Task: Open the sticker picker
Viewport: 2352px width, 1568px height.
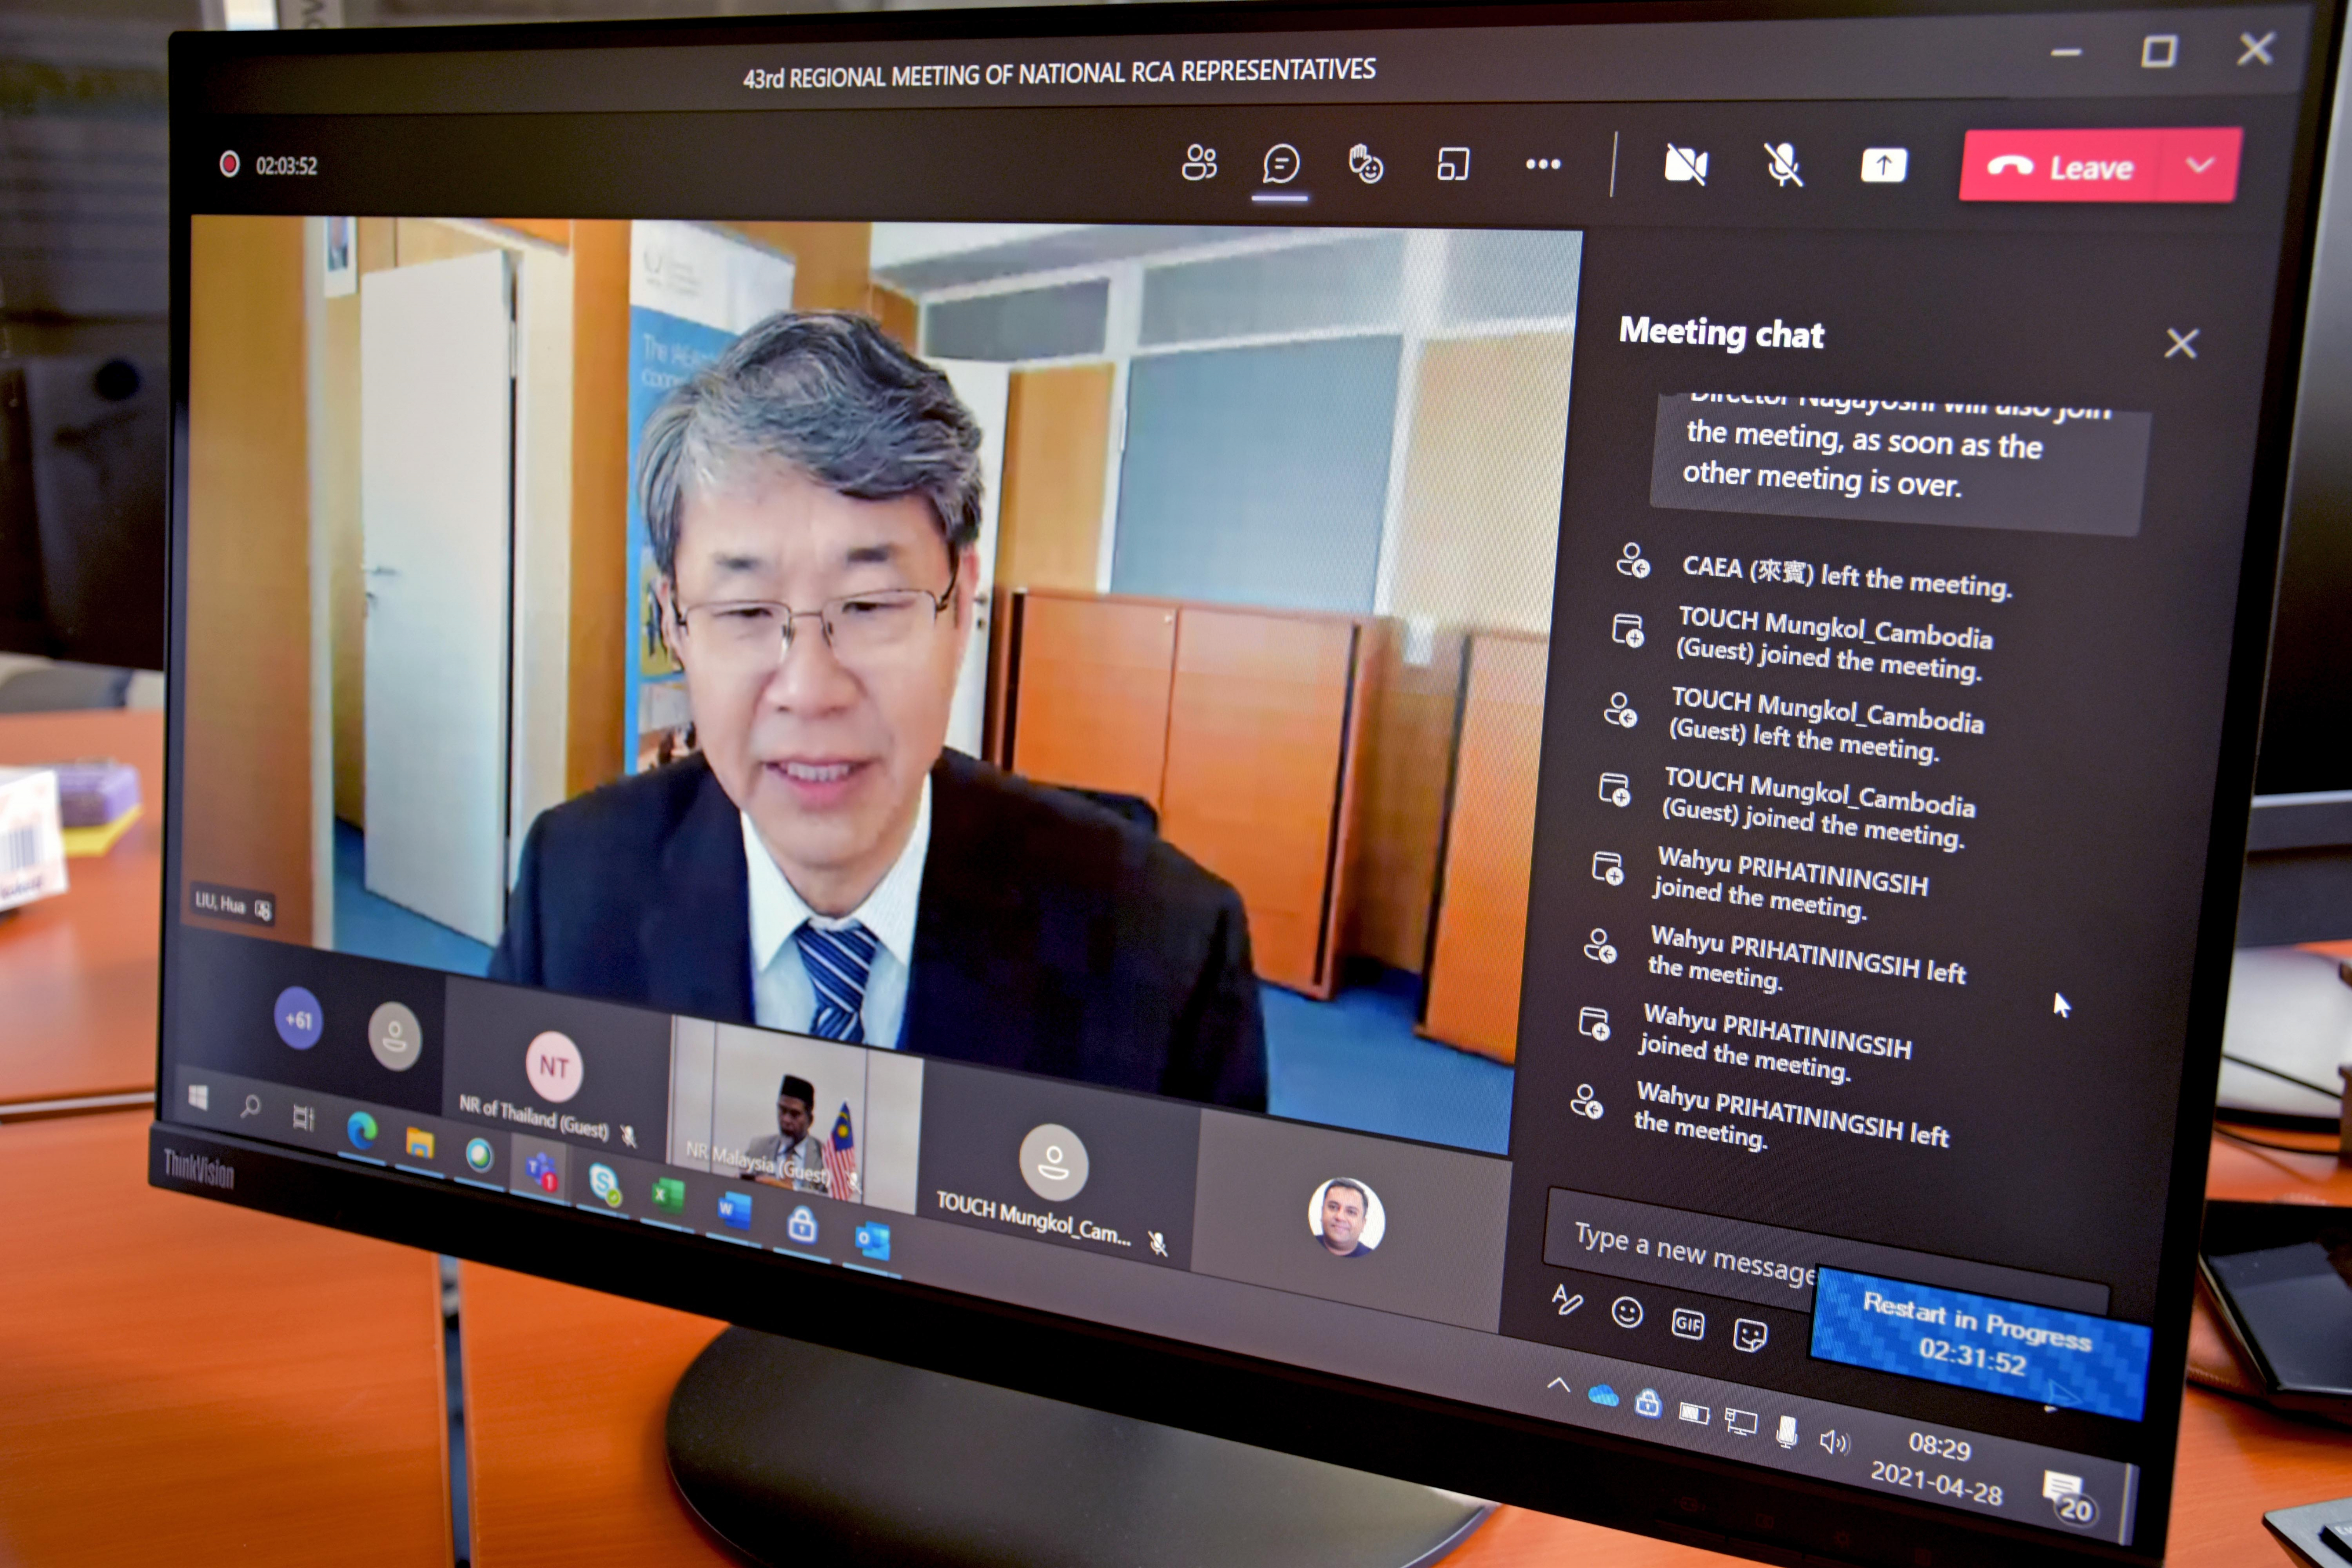Action: (x=1750, y=1336)
